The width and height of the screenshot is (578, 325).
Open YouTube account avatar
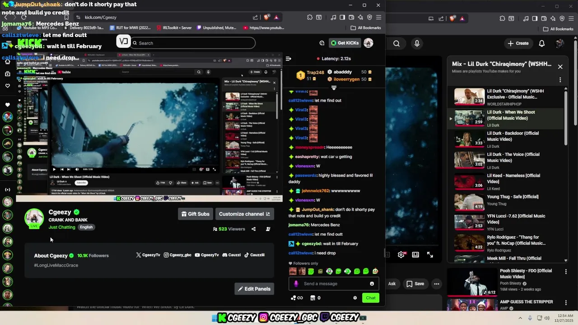(560, 43)
